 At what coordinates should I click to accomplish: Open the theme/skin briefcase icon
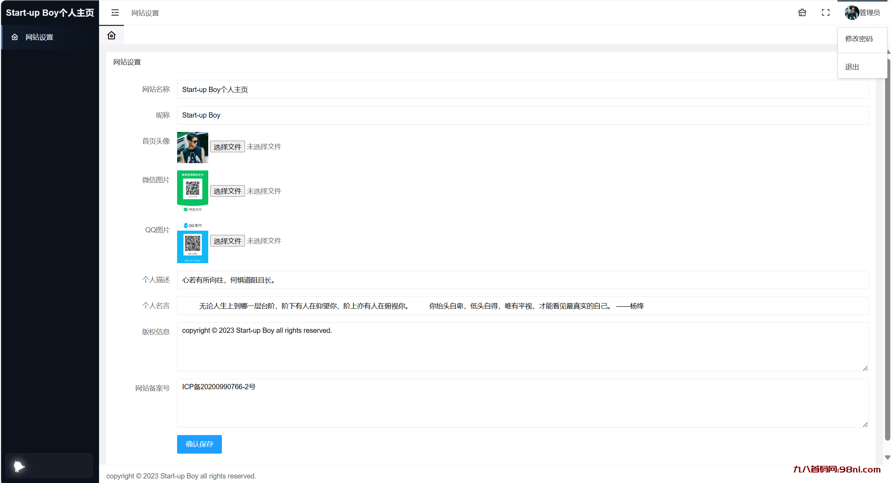click(x=802, y=13)
